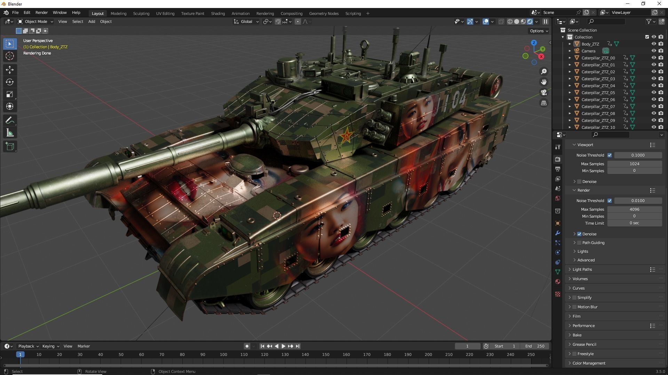The height and width of the screenshot is (375, 668).
Task: Click the Max Samples 4096 field
Action: [x=635, y=209]
